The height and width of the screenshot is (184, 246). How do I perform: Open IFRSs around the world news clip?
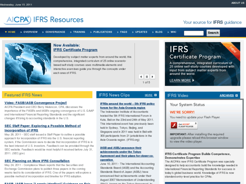point(127,106)
